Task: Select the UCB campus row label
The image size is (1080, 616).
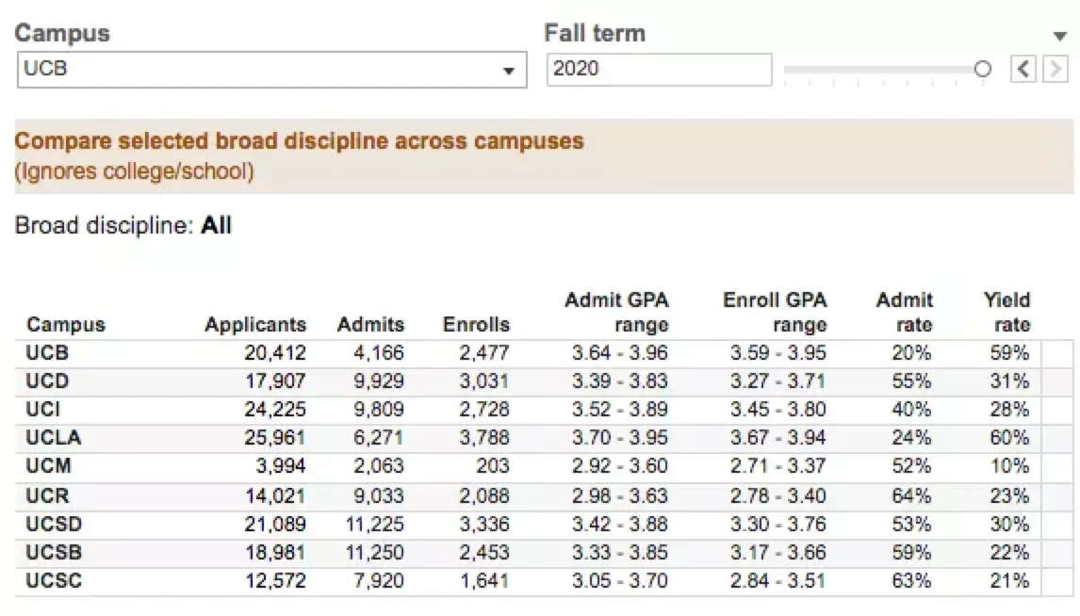Action: click(x=47, y=353)
